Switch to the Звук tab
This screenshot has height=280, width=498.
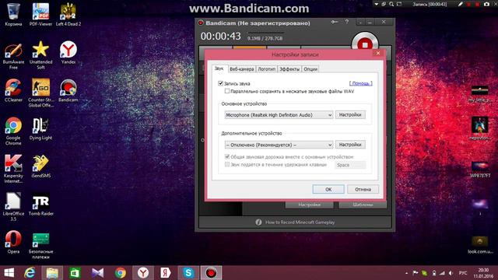point(219,68)
